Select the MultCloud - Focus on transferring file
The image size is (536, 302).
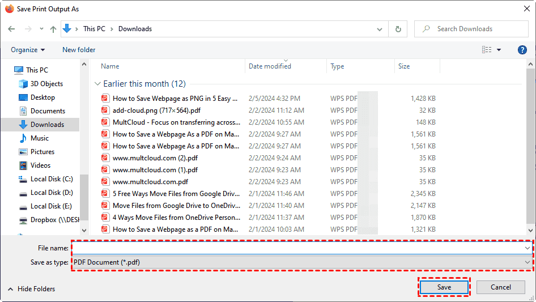tap(176, 122)
